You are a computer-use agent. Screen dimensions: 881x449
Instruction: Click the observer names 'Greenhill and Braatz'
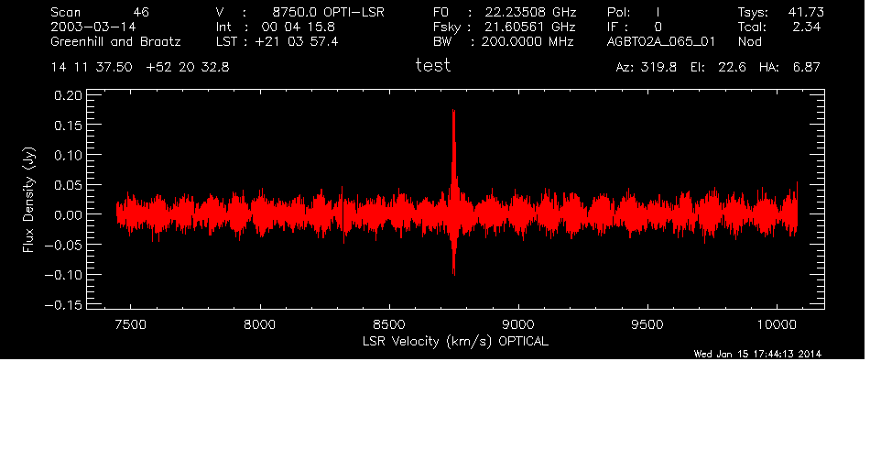pos(115,41)
